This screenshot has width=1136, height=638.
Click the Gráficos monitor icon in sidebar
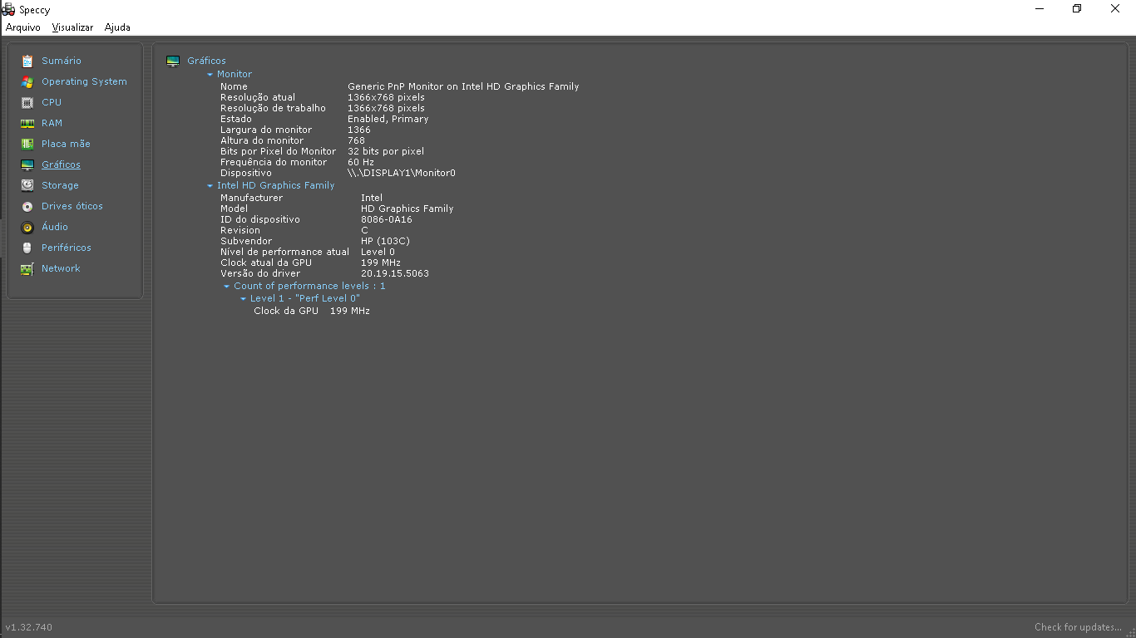(x=27, y=164)
